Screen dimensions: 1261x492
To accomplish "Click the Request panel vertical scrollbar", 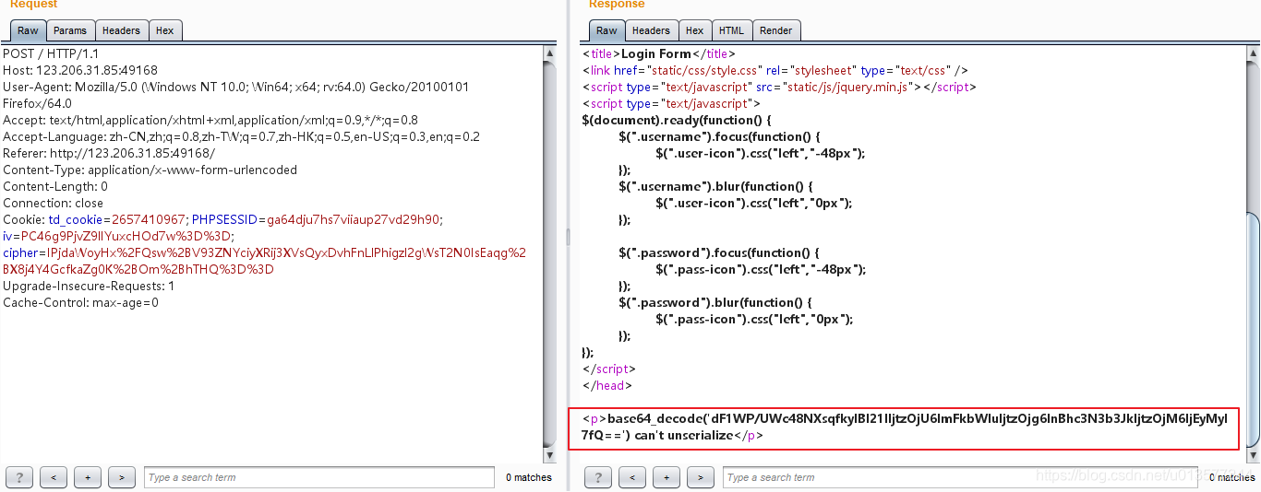I will point(550,254).
